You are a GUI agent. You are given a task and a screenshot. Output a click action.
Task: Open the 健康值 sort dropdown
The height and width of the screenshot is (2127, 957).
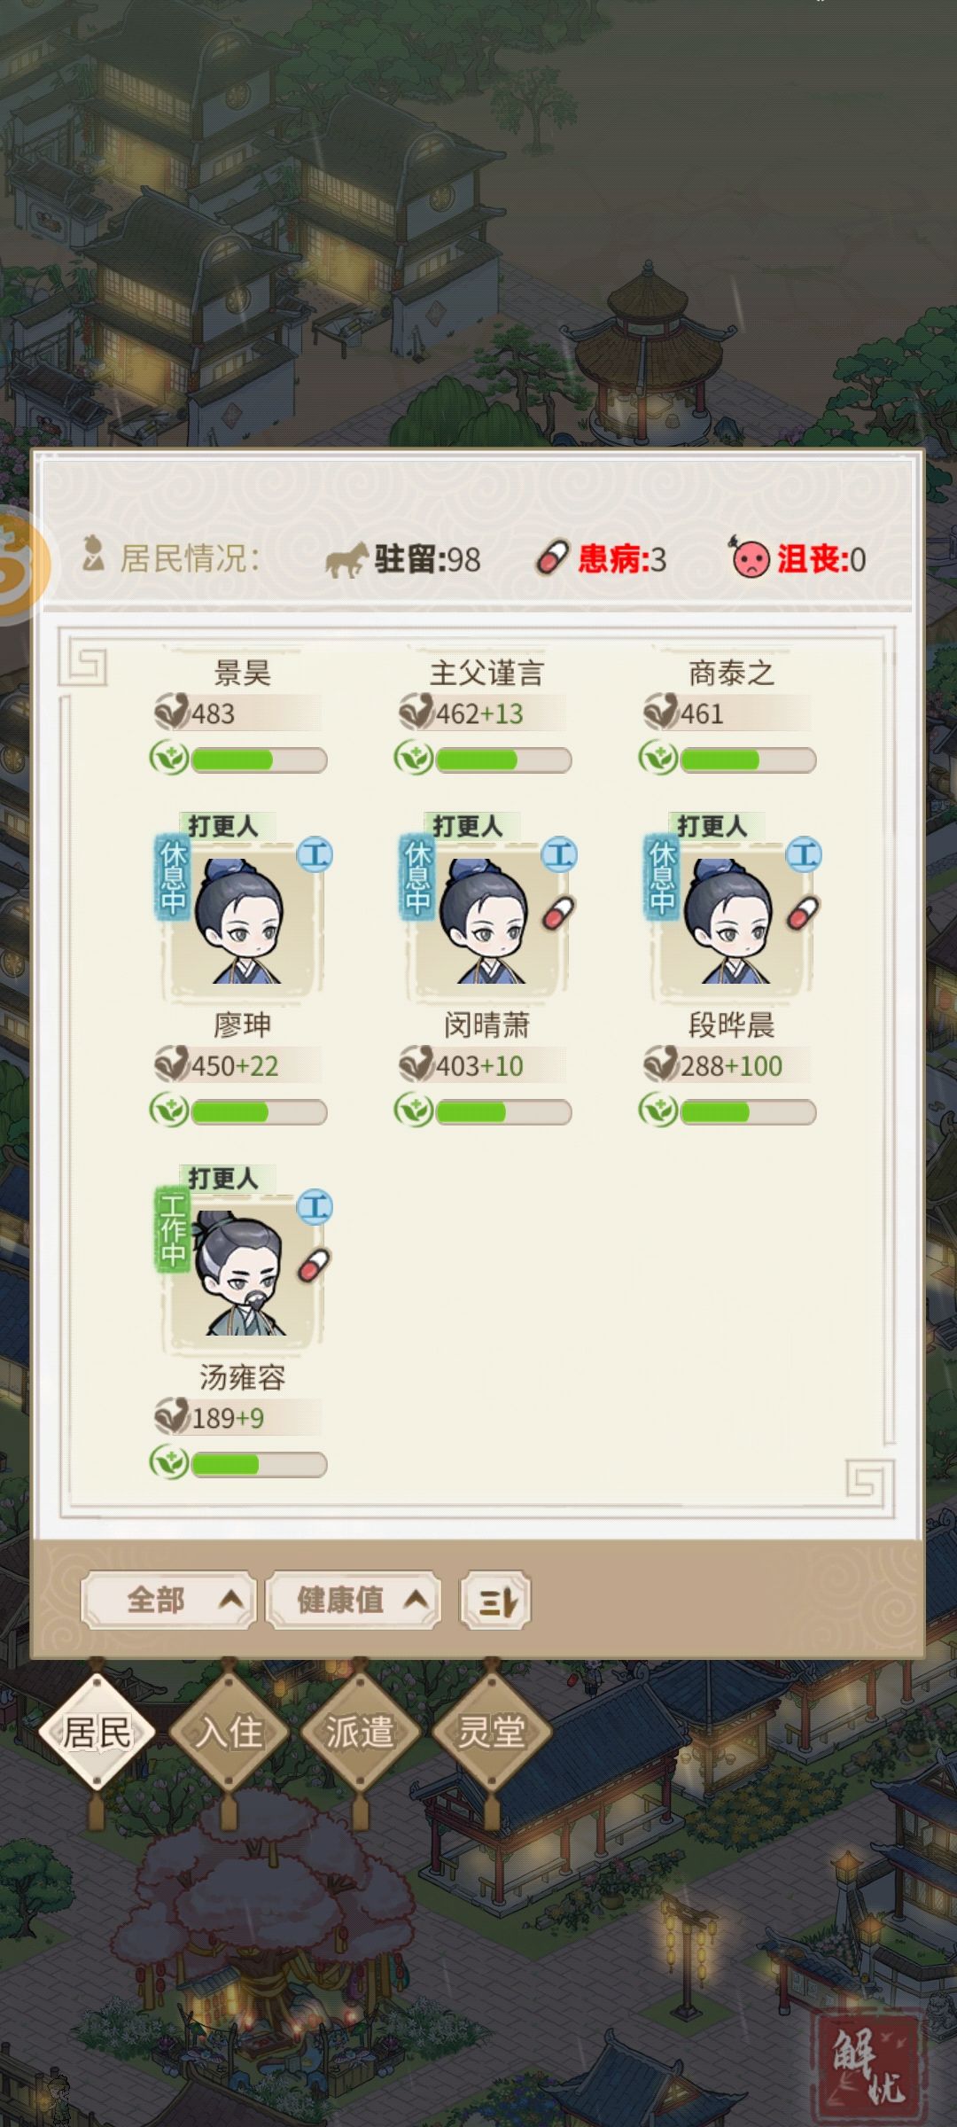(354, 1601)
